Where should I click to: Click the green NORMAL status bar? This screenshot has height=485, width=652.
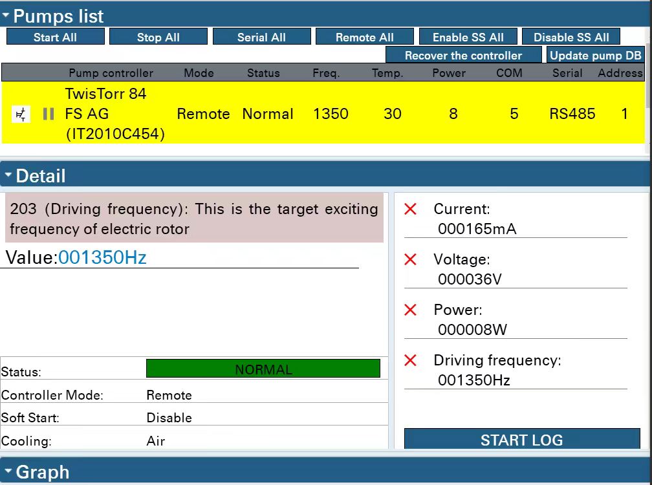(263, 369)
